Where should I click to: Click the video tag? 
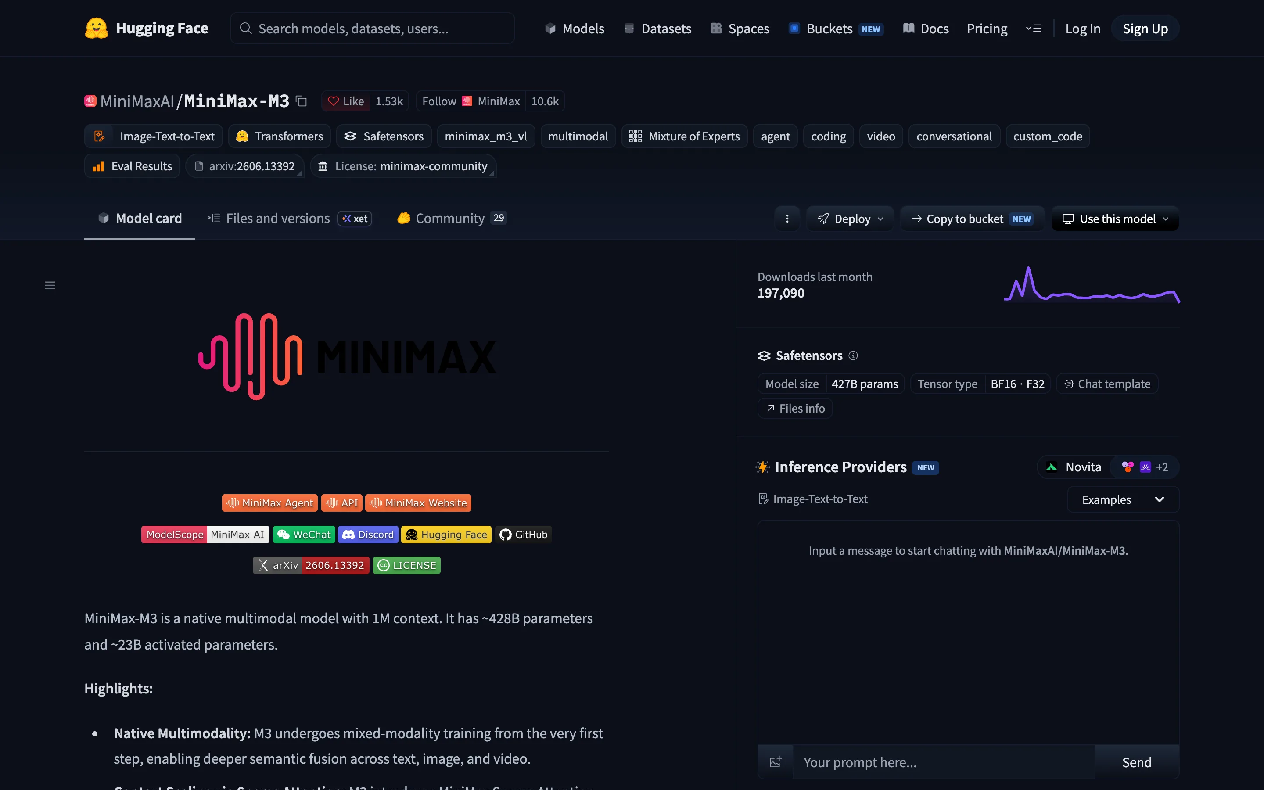click(x=881, y=136)
